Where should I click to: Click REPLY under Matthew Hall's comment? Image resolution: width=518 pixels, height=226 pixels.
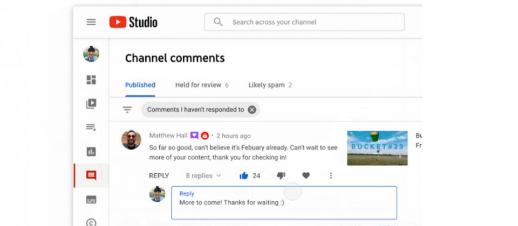point(159,176)
